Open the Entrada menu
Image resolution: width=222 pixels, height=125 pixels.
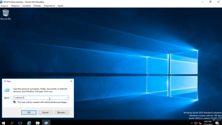point(37,6)
